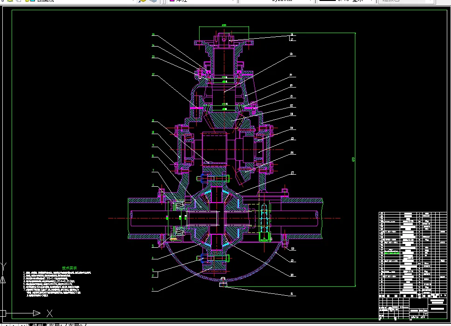Screen dimensions: 451x326
Task: Select part callout number 29
Action: coord(292,260)
